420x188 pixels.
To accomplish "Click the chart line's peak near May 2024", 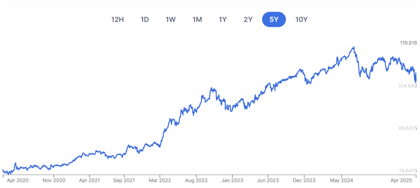I will tap(354, 47).
